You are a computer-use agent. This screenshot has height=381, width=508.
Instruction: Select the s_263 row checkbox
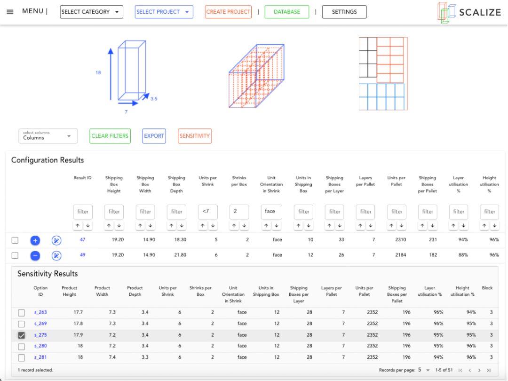point(21,313)
